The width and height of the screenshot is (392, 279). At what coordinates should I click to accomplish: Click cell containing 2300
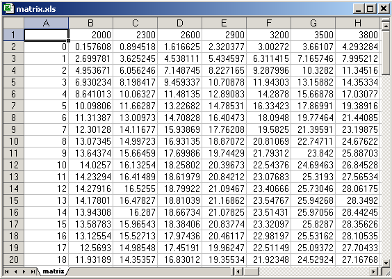pos(136,35)
